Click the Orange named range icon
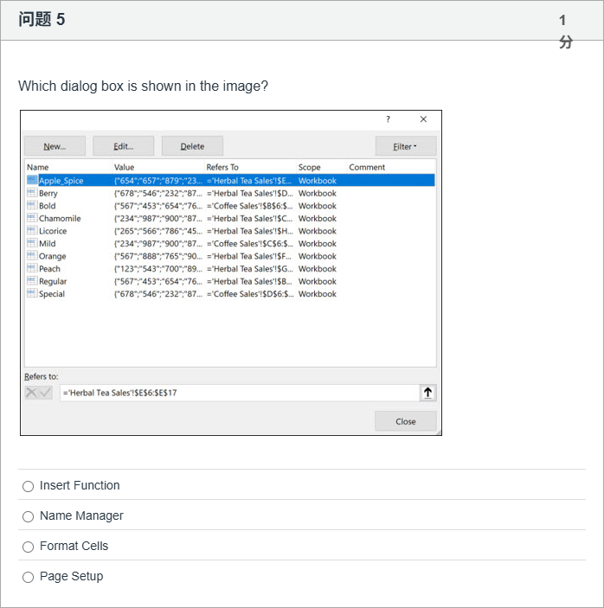Viewport: 604px width, 608px height. [32, 256]
